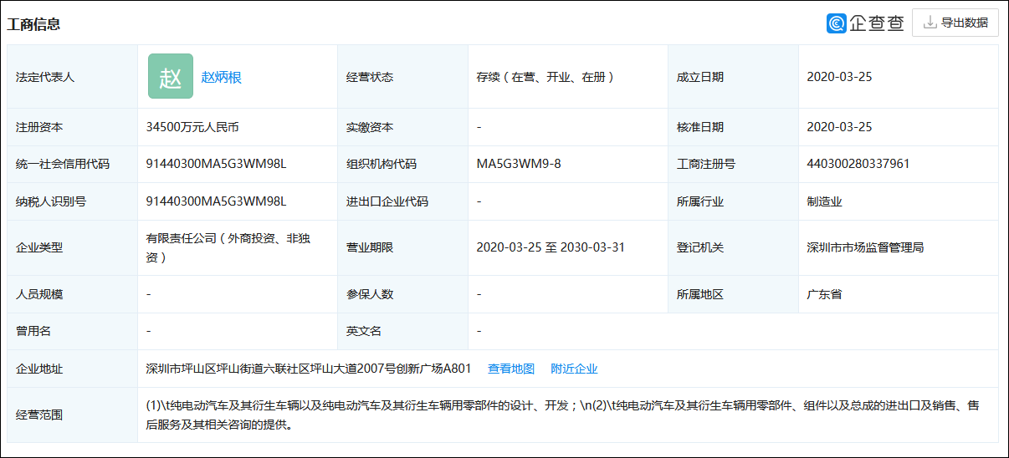
Task: Click the 统一社会信用代码 label cell
Action: coord(72,164)
